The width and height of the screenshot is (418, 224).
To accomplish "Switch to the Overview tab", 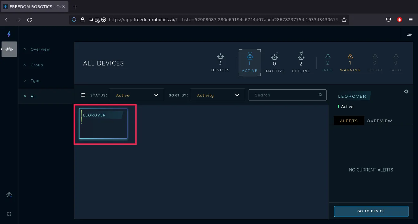I will coord(379,121).
